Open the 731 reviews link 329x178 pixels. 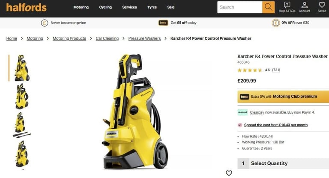click(x=276, y=70)
